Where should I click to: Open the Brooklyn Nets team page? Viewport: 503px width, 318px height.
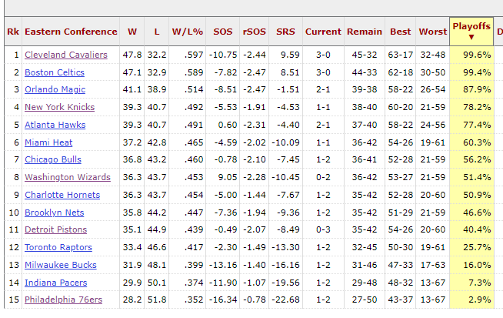(55, 212)
